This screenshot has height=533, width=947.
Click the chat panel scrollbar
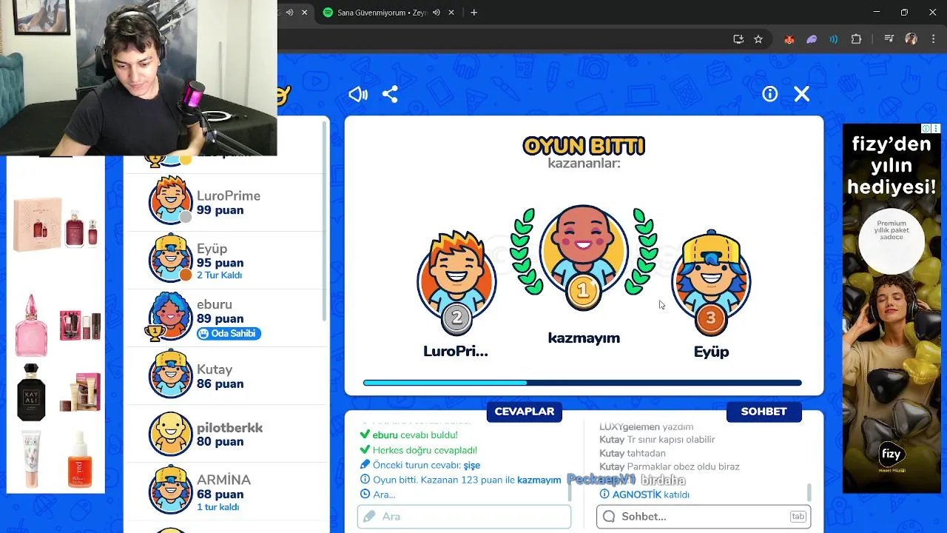809,492
